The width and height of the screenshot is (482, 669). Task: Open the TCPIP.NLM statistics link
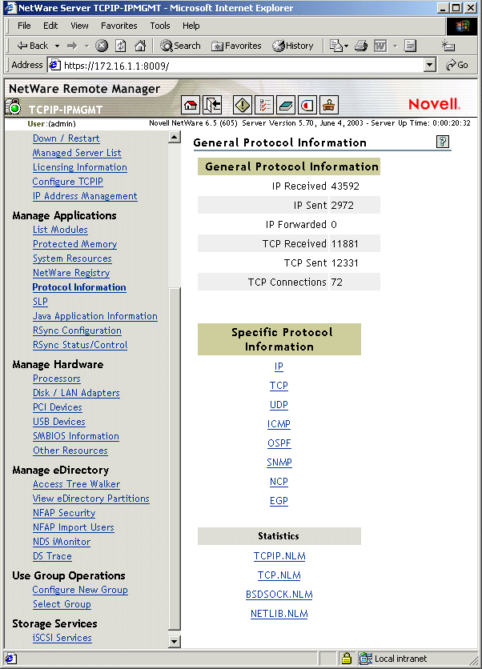click(279, 556)
